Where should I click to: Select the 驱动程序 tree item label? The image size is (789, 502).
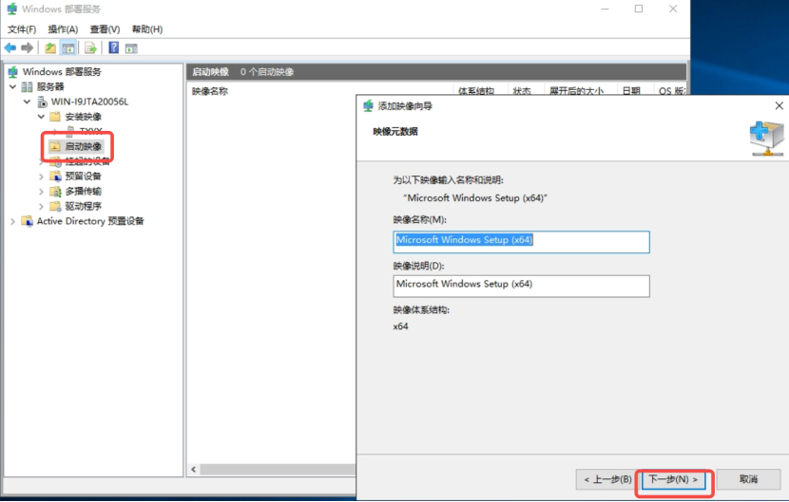[x=83, y=206]
